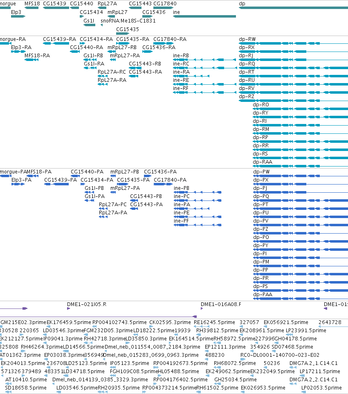Click the ine gene bar
This screenshot has width=348, height=394.
coord(204,16)
